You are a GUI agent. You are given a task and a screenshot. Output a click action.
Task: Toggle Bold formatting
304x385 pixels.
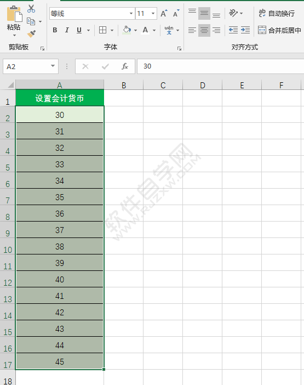pyautogui.click(x=55, y=30)
